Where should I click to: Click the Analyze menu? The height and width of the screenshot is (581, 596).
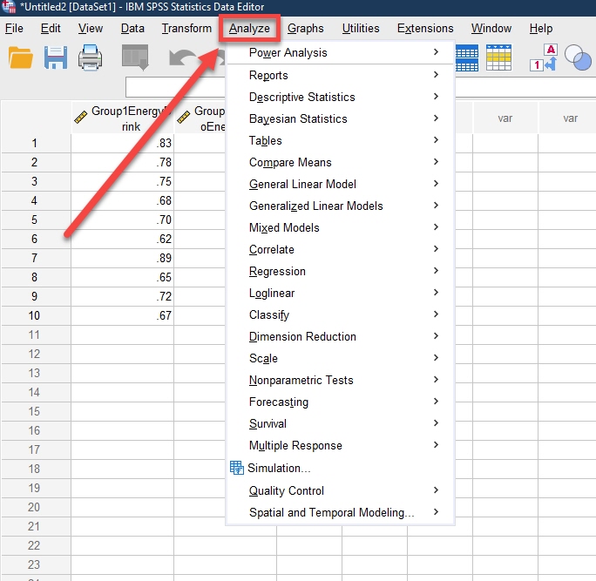249,29
